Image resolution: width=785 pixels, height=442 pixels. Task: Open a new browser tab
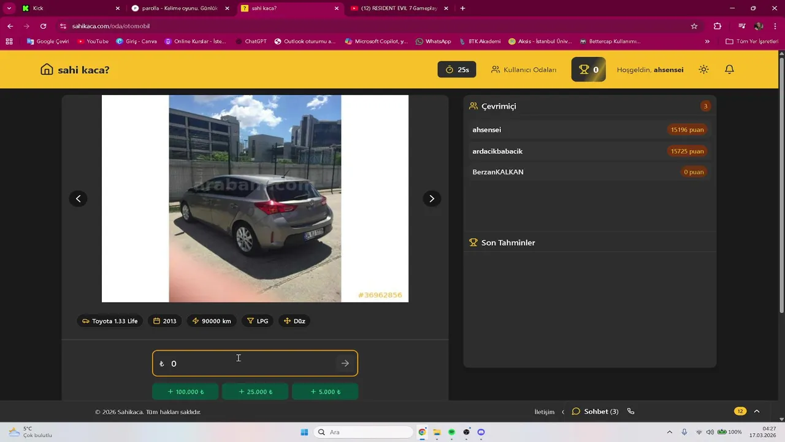[x=462, y=9]
